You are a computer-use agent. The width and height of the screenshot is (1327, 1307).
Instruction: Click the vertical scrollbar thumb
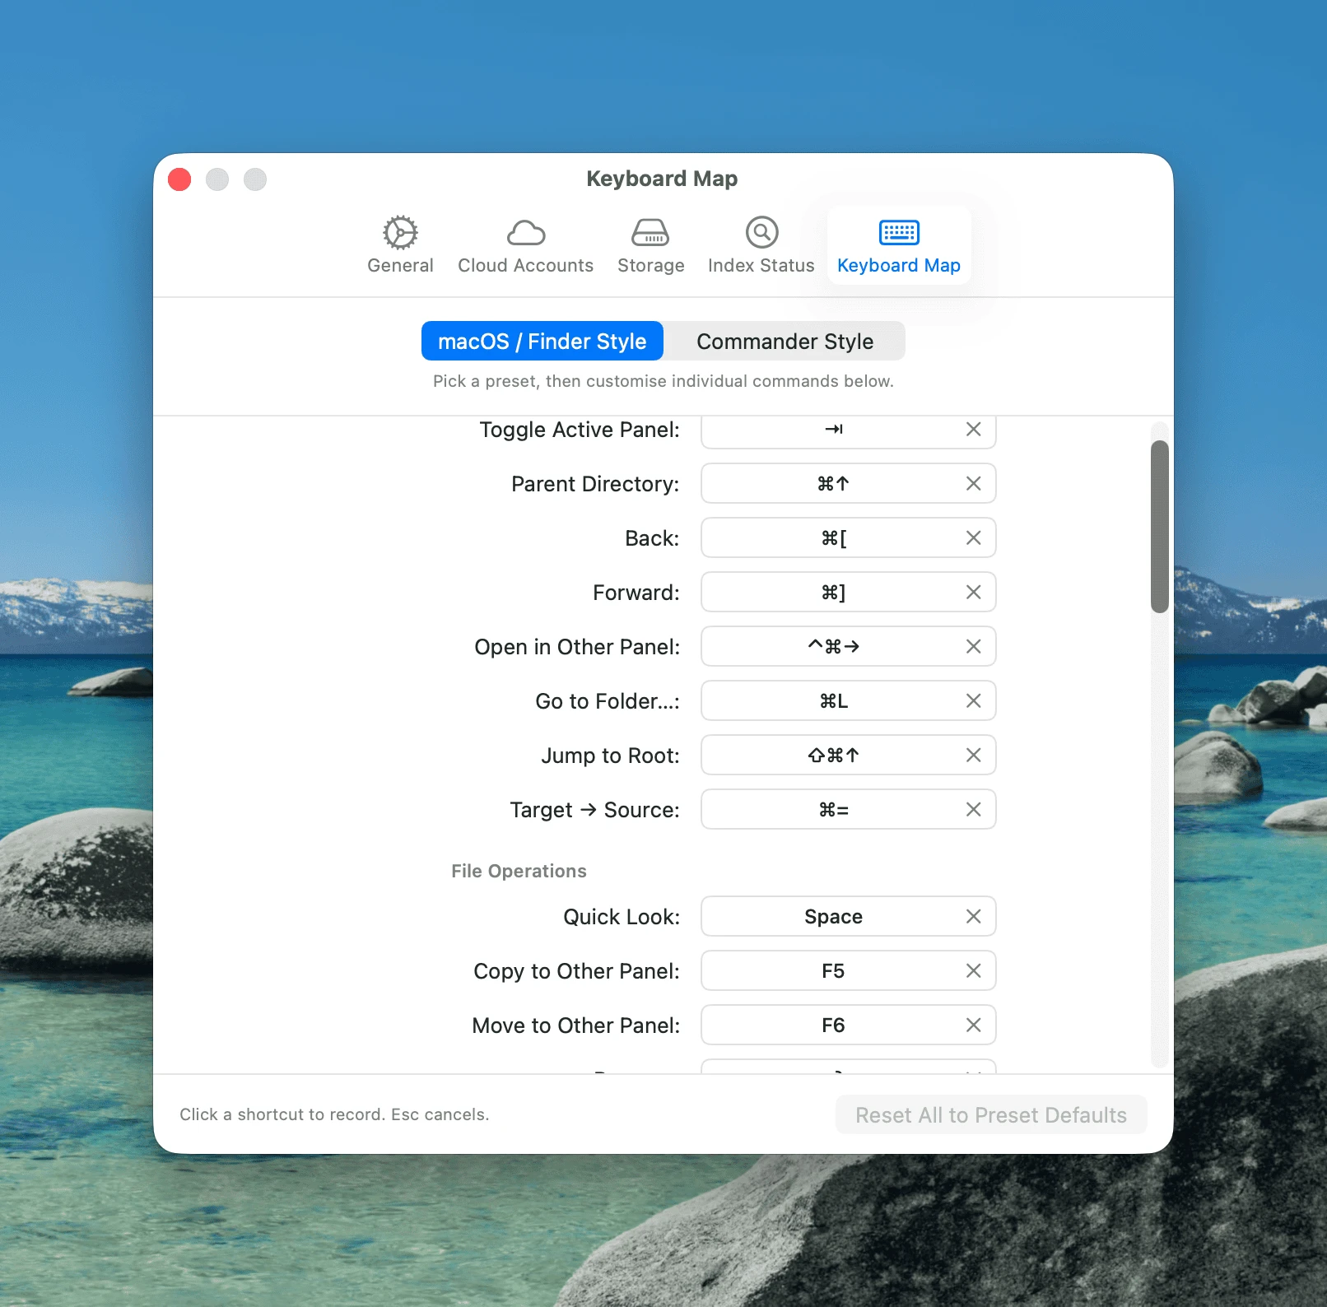click(1159, 527)
